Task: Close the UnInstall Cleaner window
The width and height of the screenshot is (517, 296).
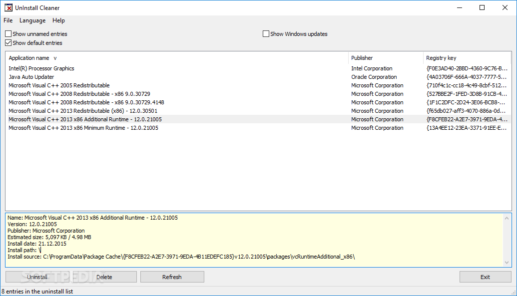Action: [505, 7]
